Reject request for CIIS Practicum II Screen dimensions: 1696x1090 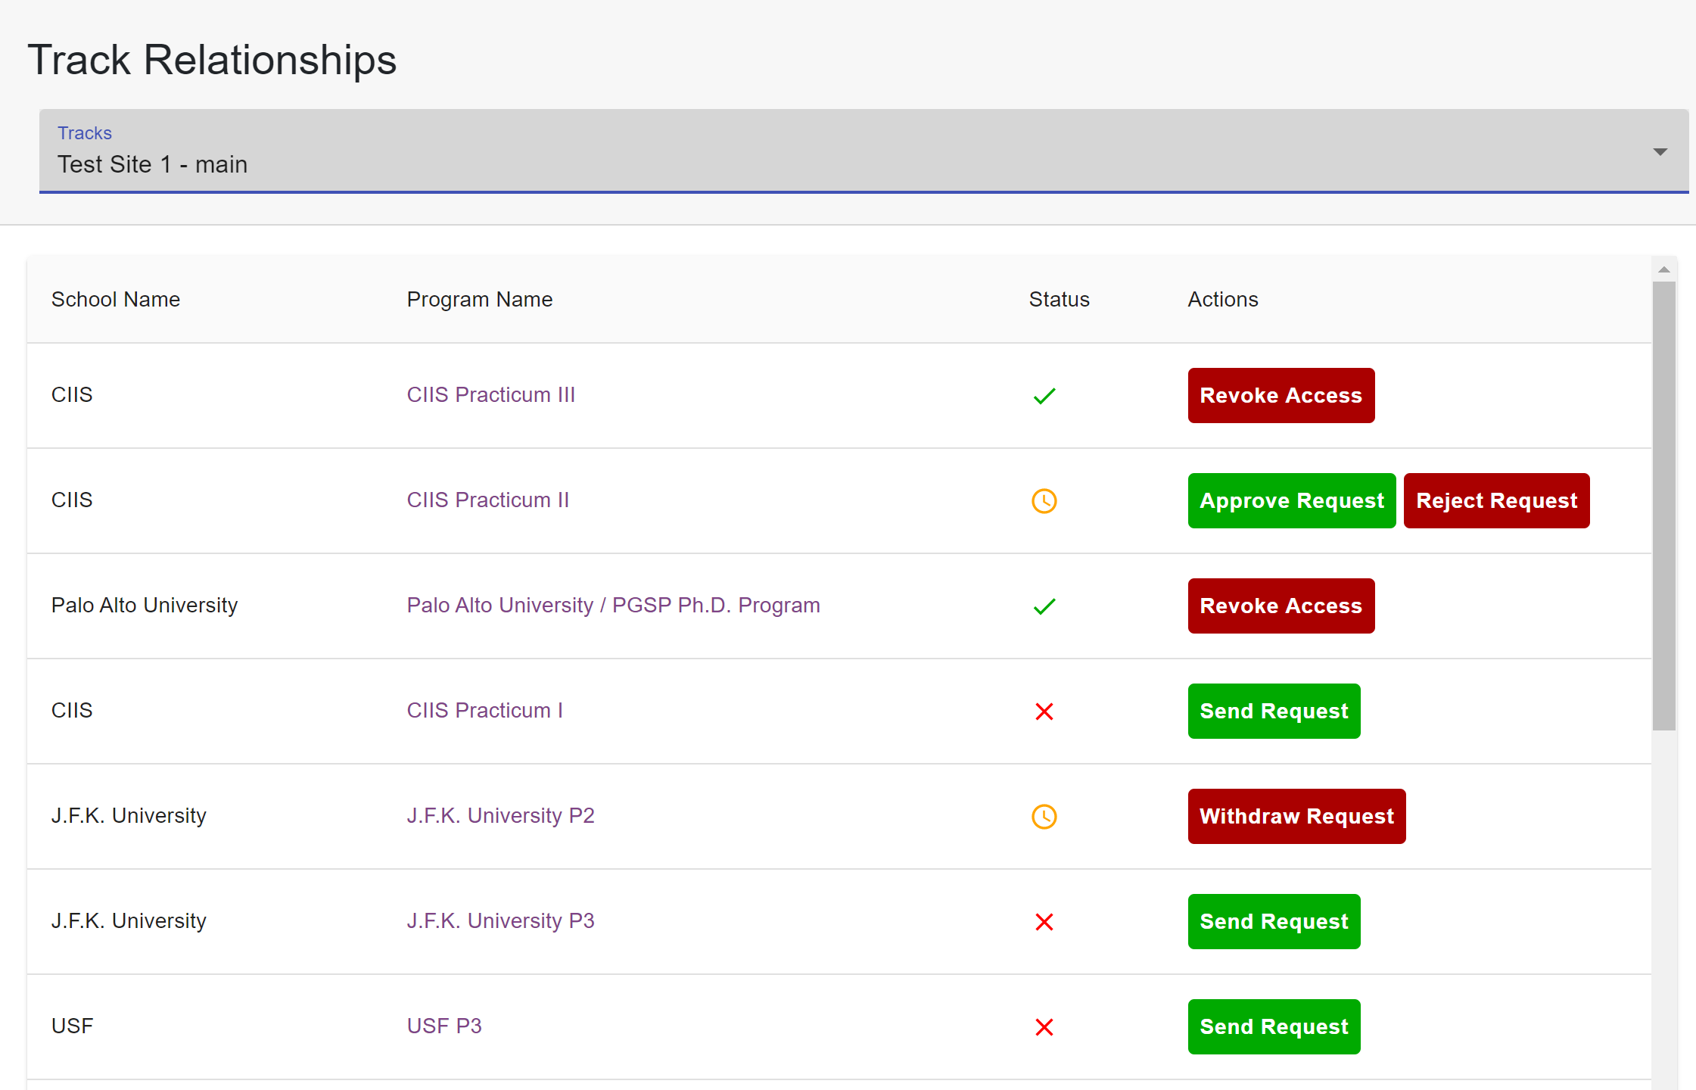1496,500
